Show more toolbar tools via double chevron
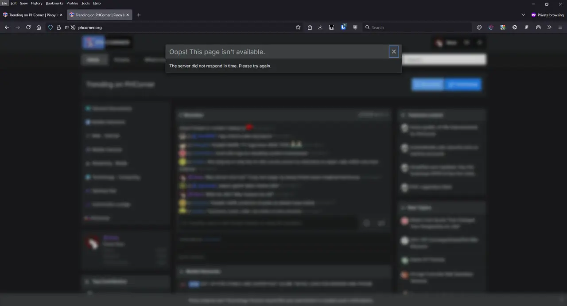 (x=549, y=27)
